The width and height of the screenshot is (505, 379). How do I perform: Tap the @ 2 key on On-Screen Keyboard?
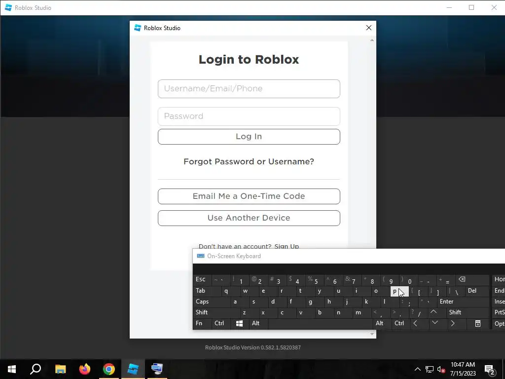coord(258,279)
